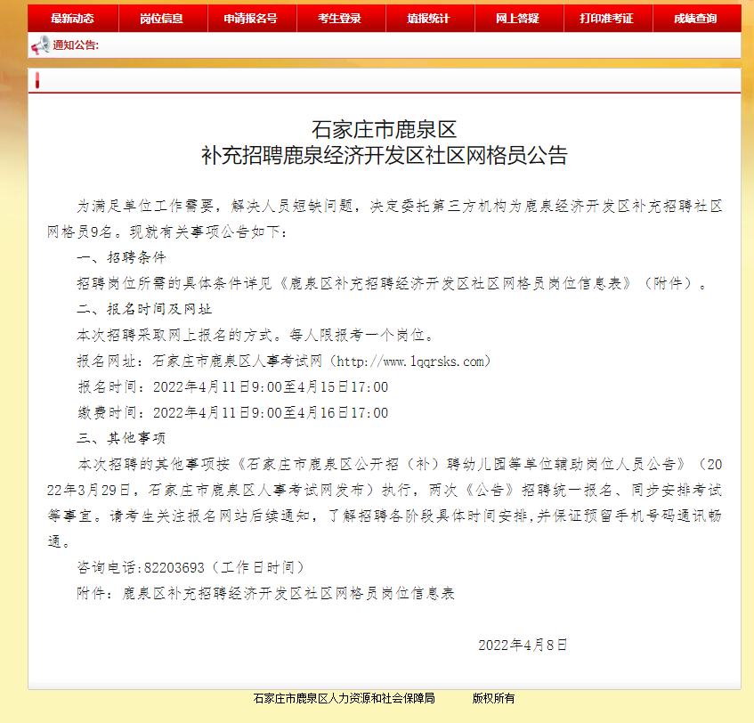Click the sentence 每人限报考一个岗位
Image resolution: width=754 pixels, height=723 pixels.
click(361, 336)
